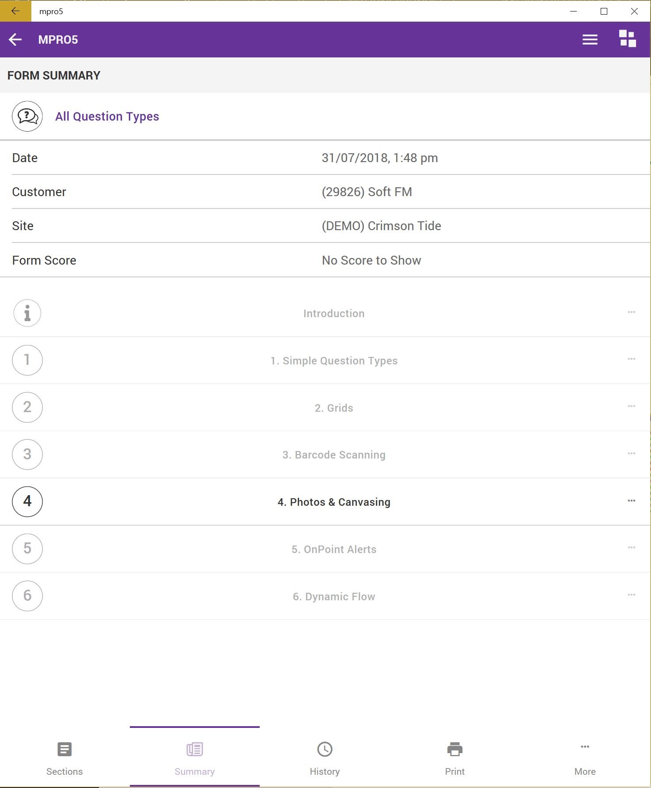
Task: Click the customer value (29826) Soft FM
Action: point(367,192)
